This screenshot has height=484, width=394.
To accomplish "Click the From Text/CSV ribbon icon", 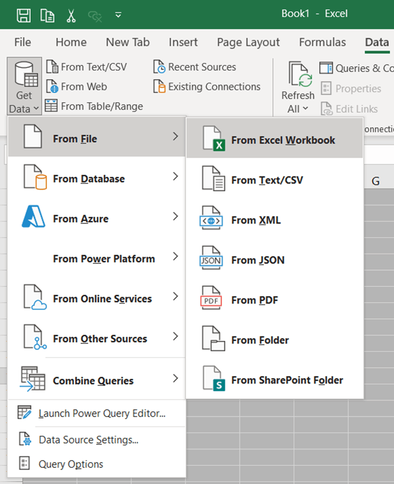I will (x=52, y=67).
